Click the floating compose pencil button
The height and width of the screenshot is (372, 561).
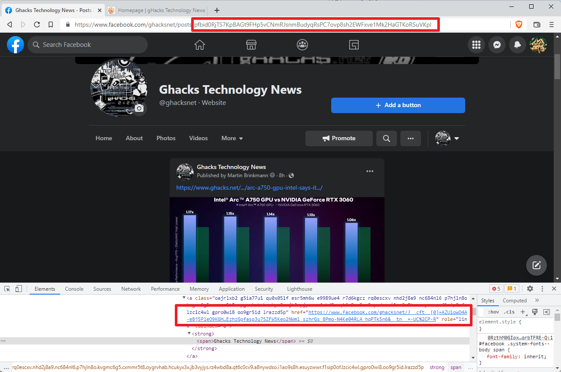[536, 265]
